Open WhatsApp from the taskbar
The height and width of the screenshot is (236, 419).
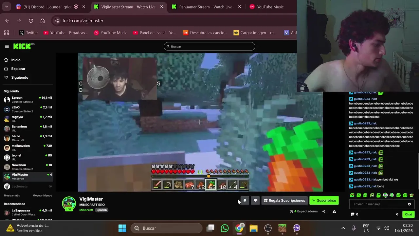click(225, 228)
